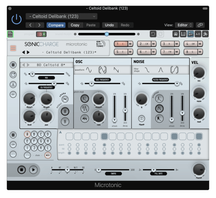Mute drum channel 4
216x198 pixels.
pos(200,44)
